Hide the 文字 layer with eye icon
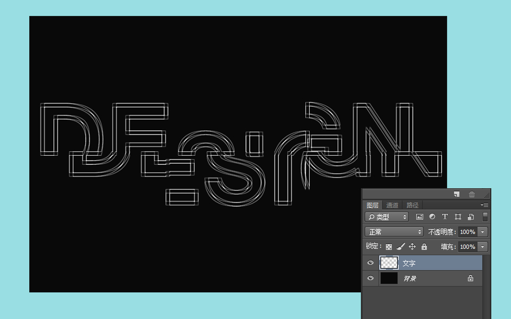 (x=370, y=263)
